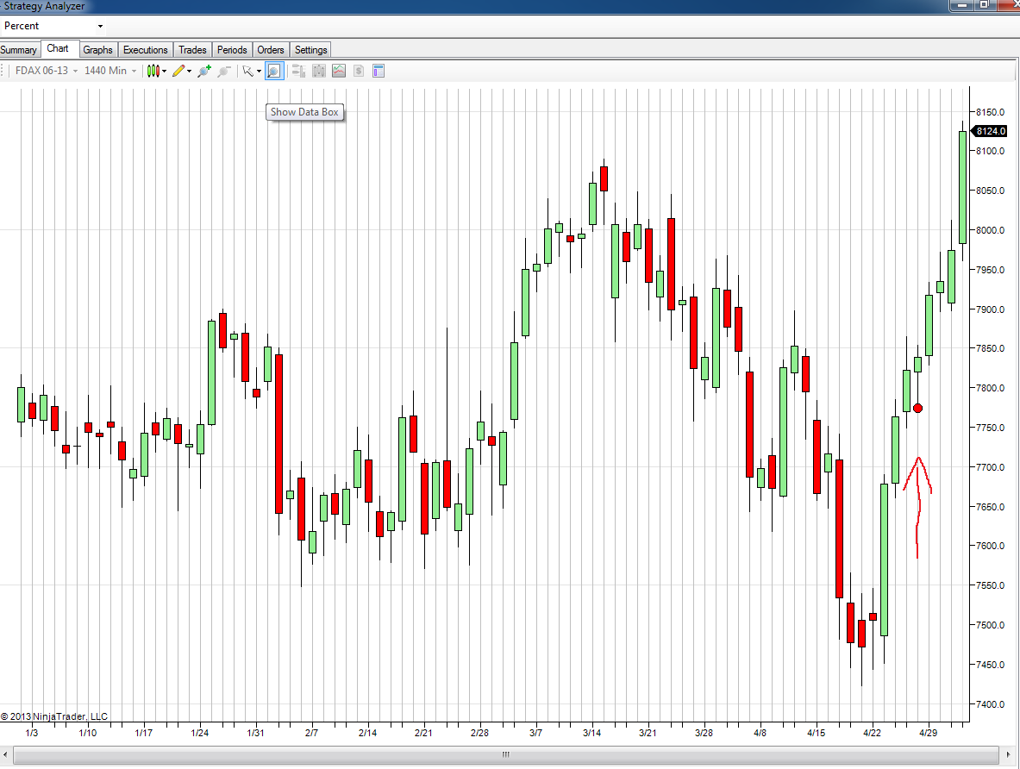Click the 8150.0 price axis label
Screen dimensions: 1020x769
tap(990, 112)
